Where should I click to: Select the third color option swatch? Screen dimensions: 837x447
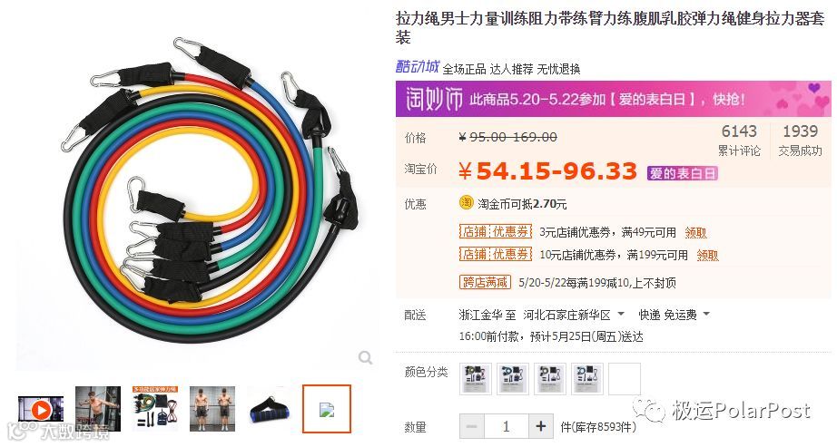[550, 379]
